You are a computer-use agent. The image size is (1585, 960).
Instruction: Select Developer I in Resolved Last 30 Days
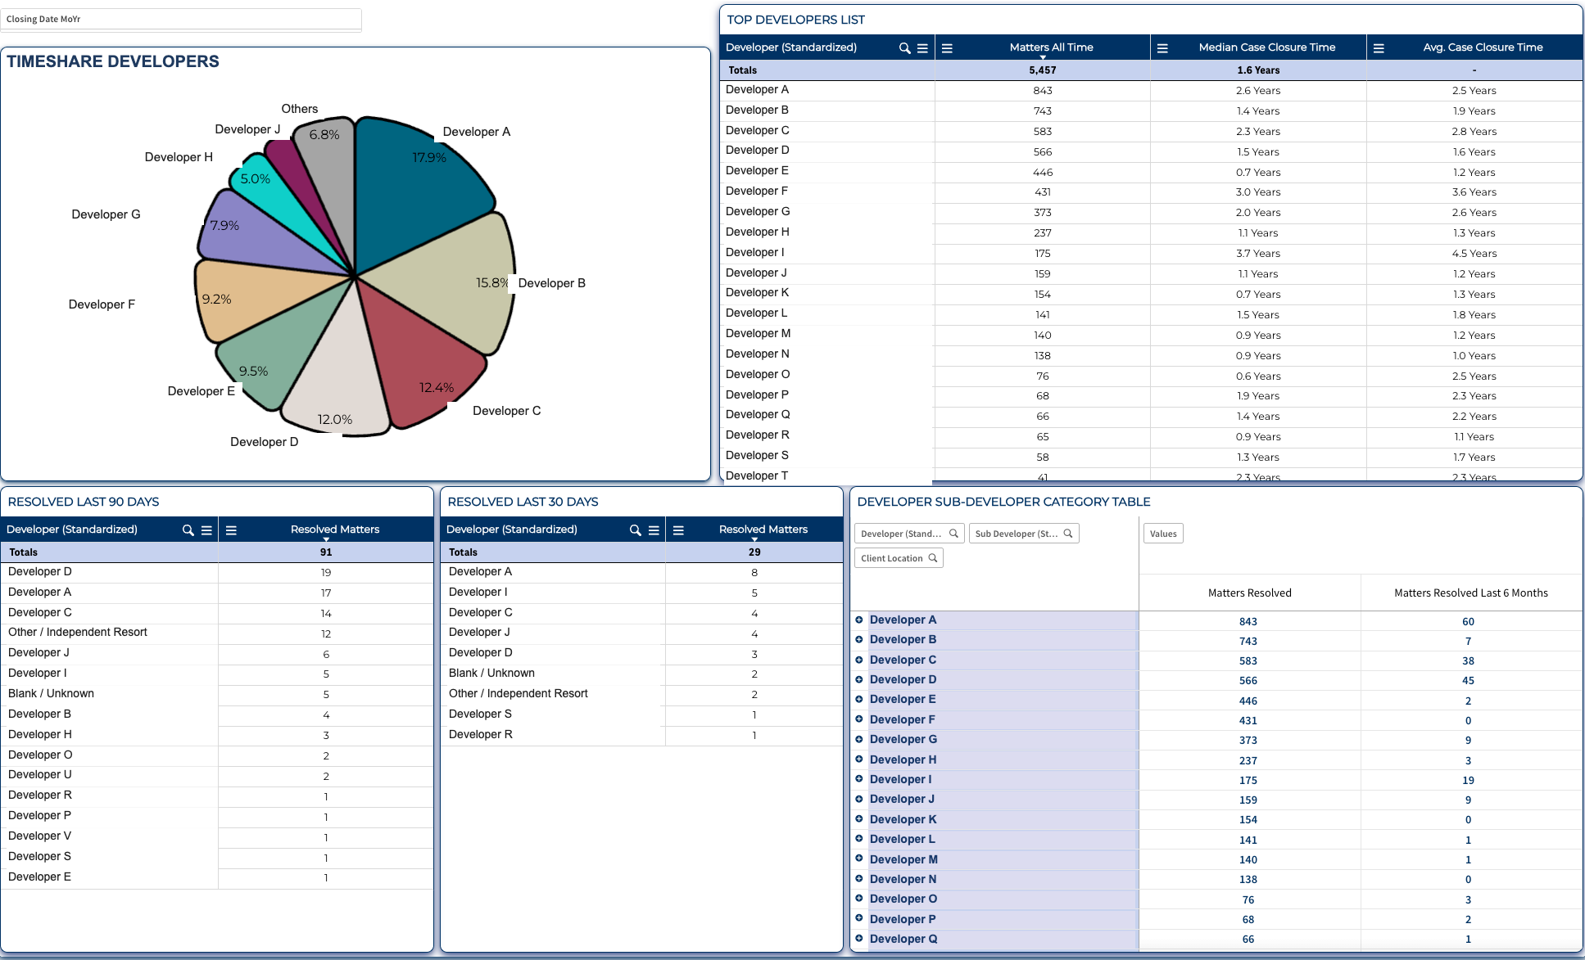(641, 593)
